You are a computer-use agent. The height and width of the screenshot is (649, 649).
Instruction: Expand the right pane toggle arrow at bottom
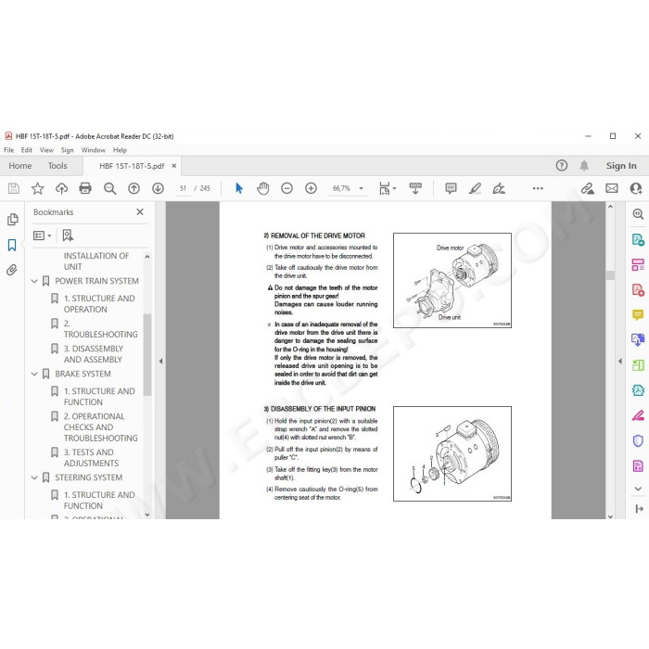[638, 509]
